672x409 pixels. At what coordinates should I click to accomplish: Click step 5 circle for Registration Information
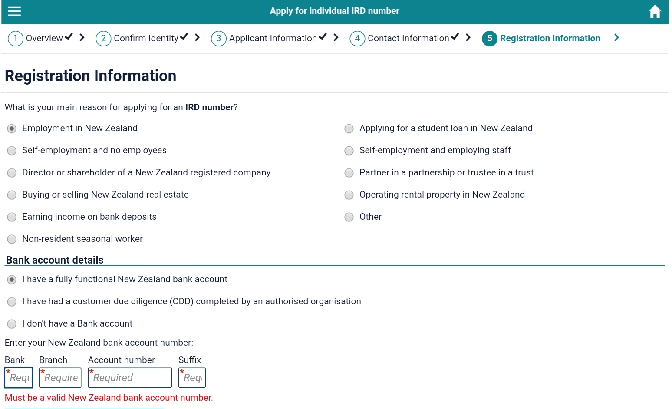point(489,39)
